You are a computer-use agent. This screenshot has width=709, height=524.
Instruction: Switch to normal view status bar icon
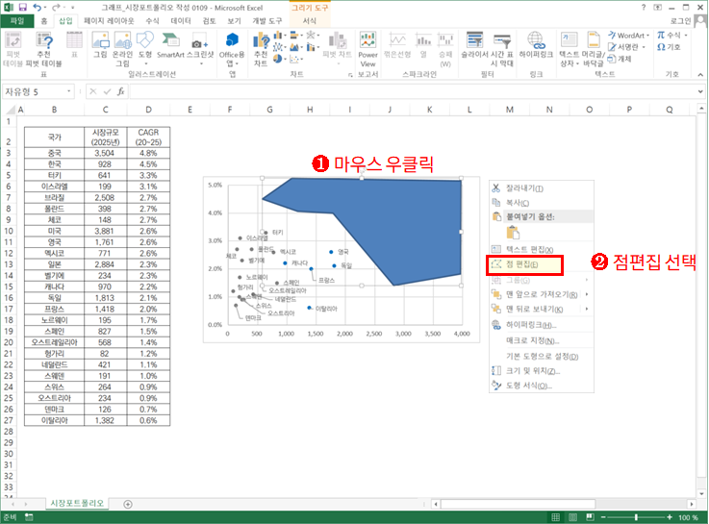[x=556, y=517]
